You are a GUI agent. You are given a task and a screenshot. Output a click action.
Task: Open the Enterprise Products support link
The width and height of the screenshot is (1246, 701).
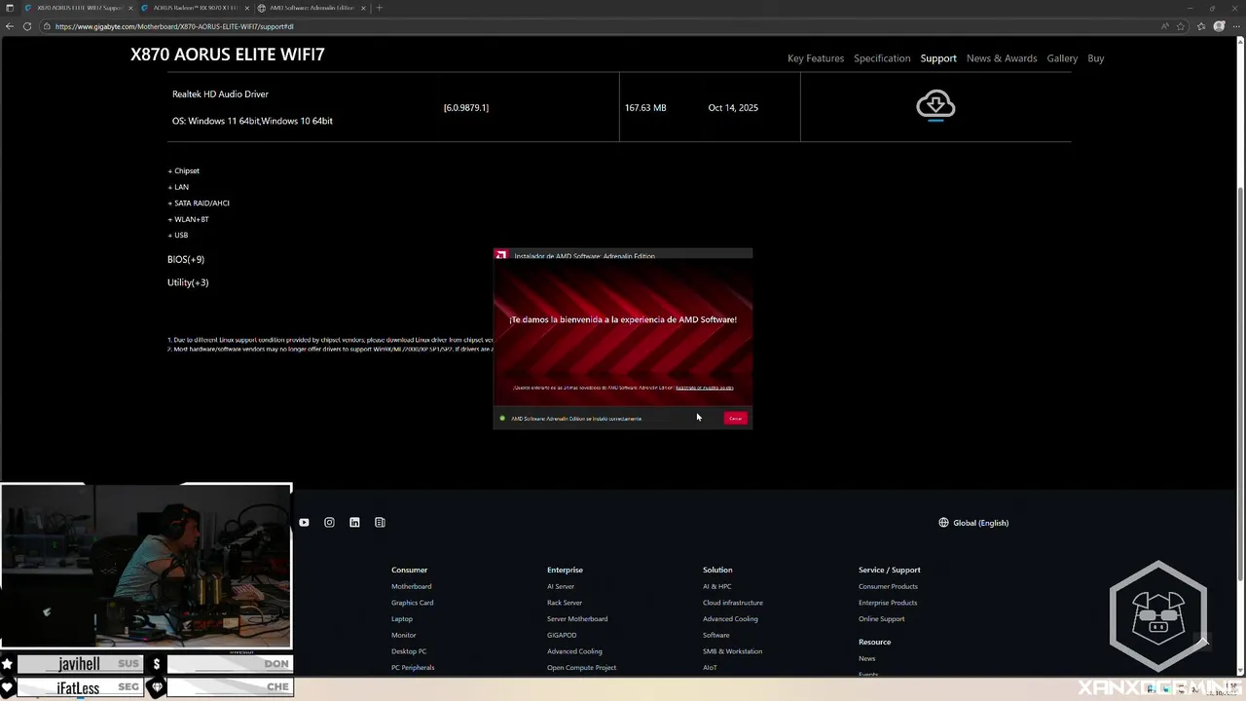(888, 603)
